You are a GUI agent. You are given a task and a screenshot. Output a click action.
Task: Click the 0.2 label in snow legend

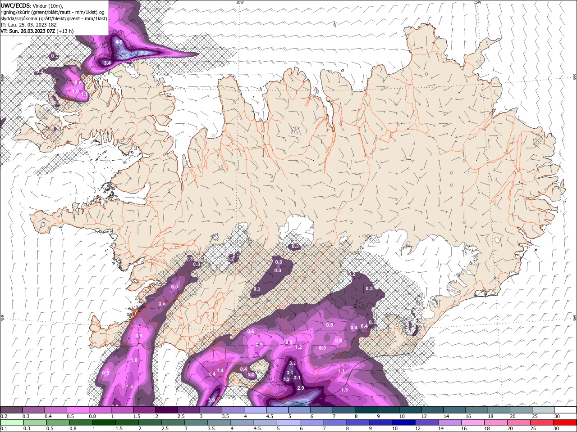(x=4, y=416)
